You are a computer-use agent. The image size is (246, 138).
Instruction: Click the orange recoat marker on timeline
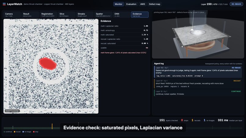(x=52, y=126)
